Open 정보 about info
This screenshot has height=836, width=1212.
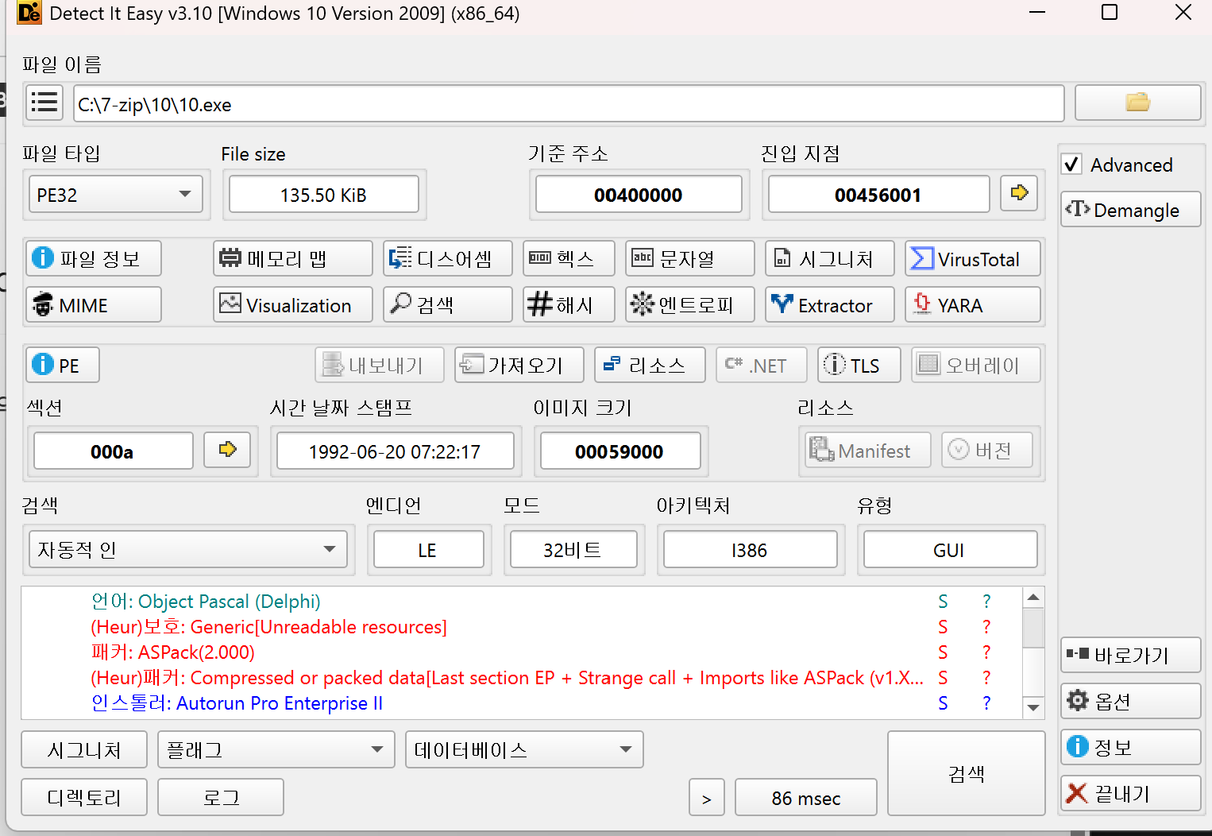click(1130, 747)
